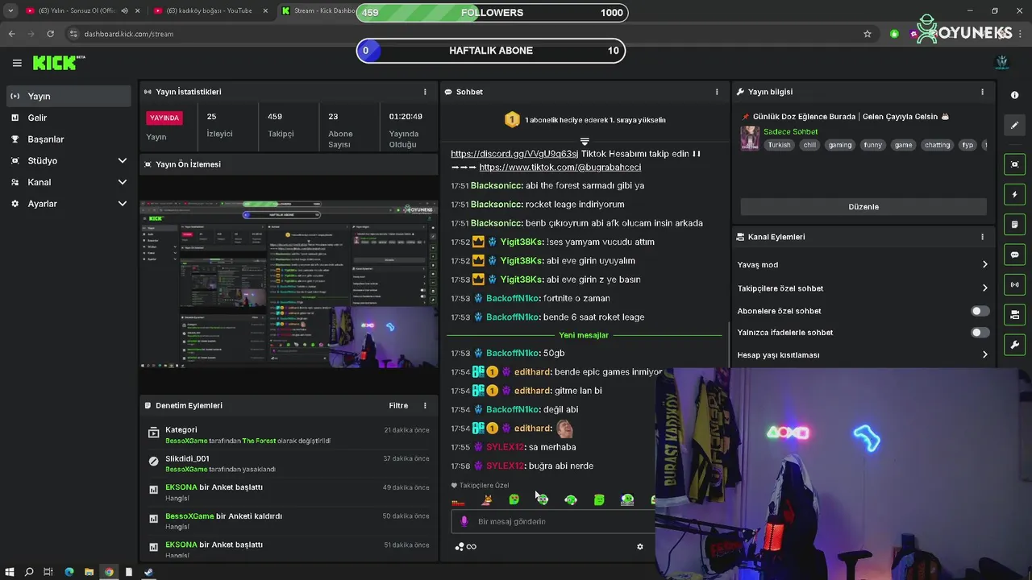Open site information icon in address bar
Screen dimensions: 1032x580
[x=73, y=34]
